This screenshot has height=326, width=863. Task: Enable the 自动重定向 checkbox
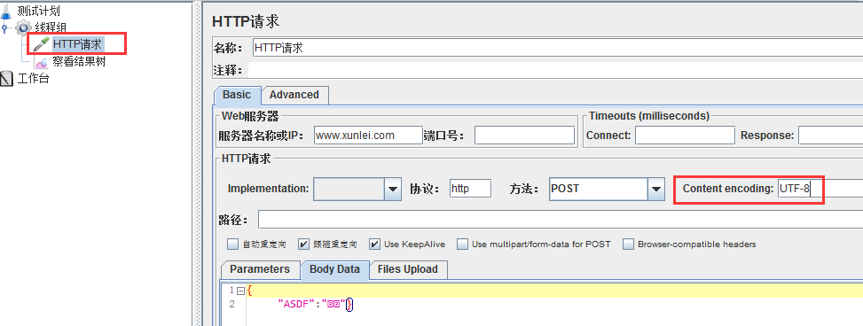[x=232, y=244]
